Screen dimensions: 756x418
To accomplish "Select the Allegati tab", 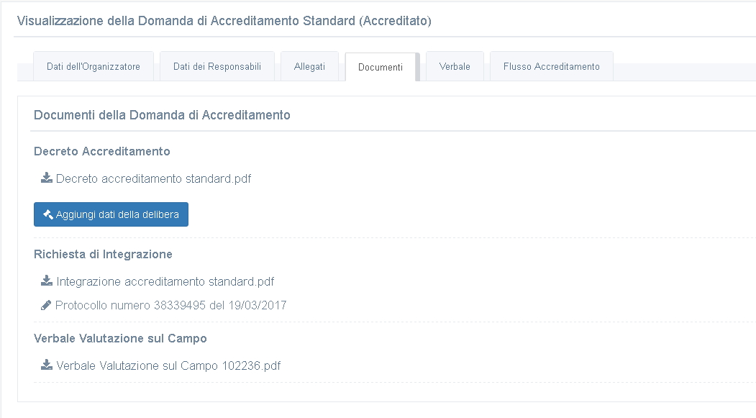I will point(309,66).
